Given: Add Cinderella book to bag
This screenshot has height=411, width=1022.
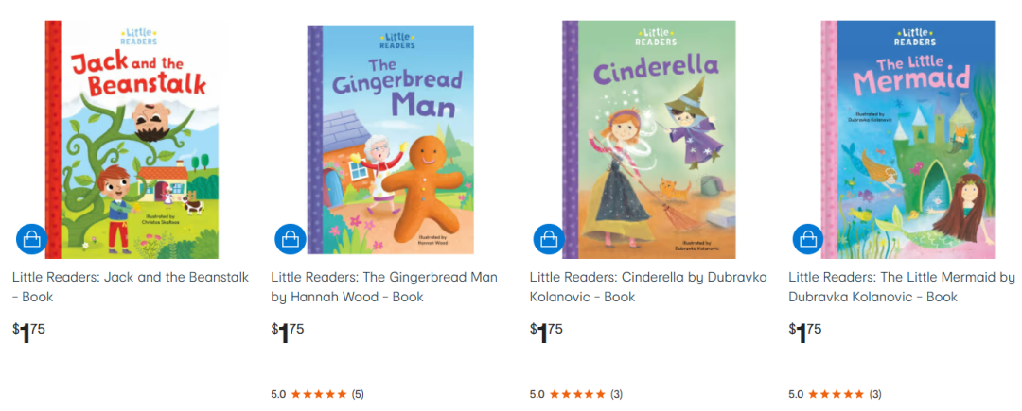Looking at the screenshot, I should pos(550,239).
